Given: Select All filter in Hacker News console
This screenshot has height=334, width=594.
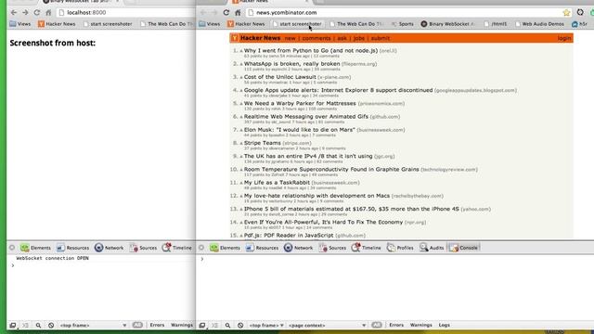Looking at the screenshot, I should 377,325.
